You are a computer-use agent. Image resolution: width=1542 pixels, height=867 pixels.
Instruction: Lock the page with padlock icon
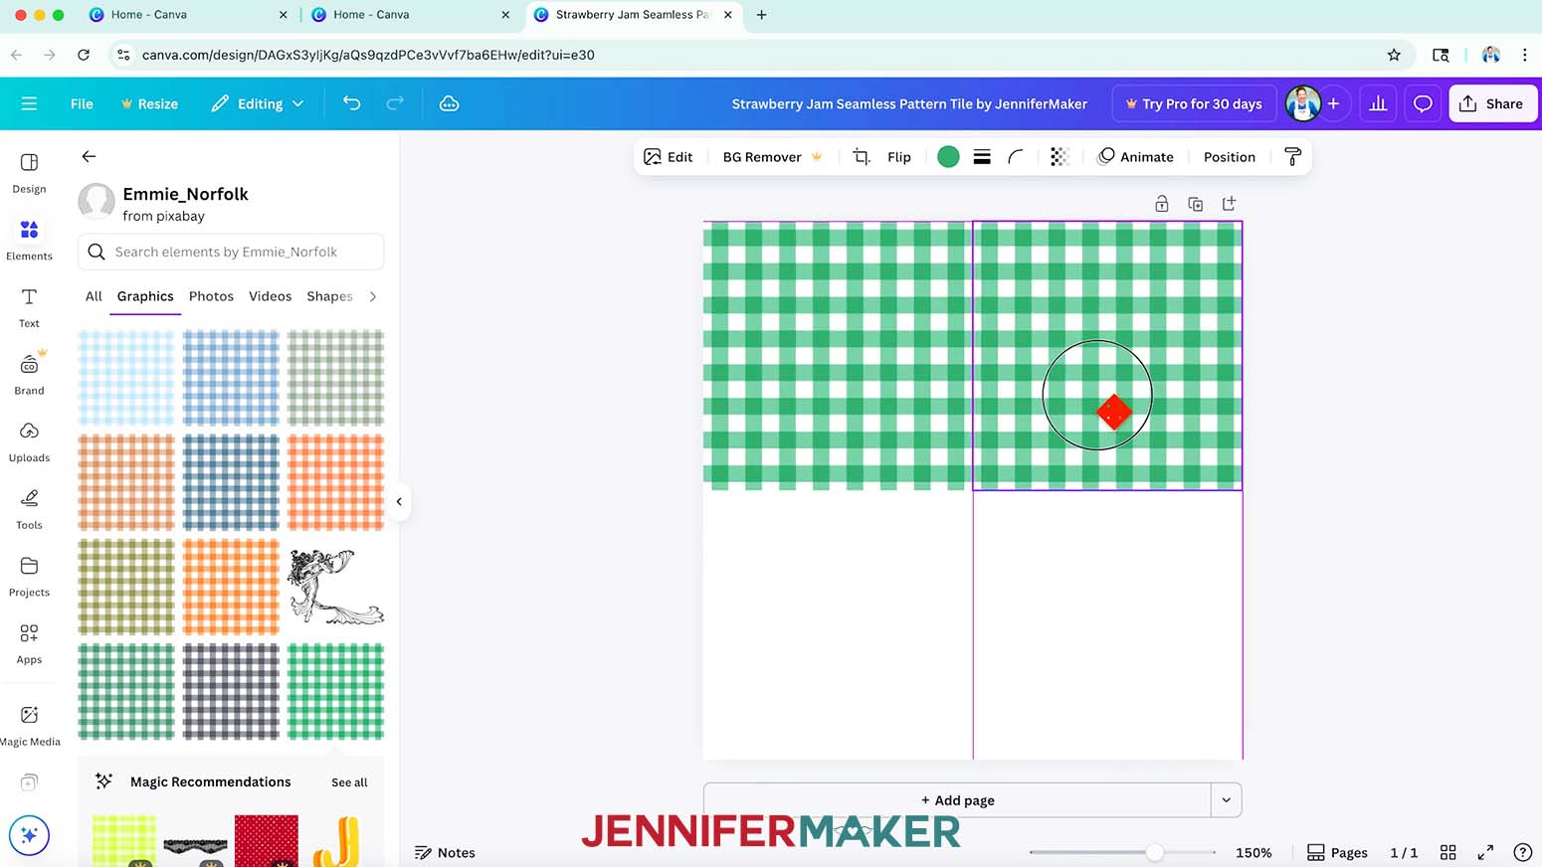pos(1161,204)
